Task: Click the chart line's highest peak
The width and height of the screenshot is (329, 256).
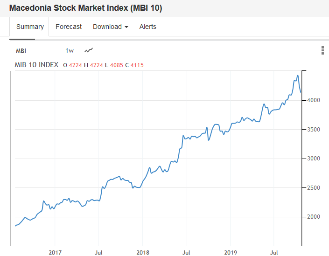Action: click(298, 76)
